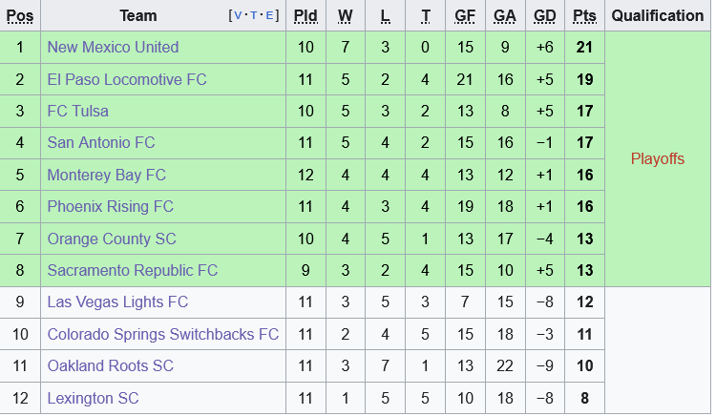The width and height of the screenshot is (716, 416).
Task: Click the Pos column header
Action: click(x=20, y=15)
